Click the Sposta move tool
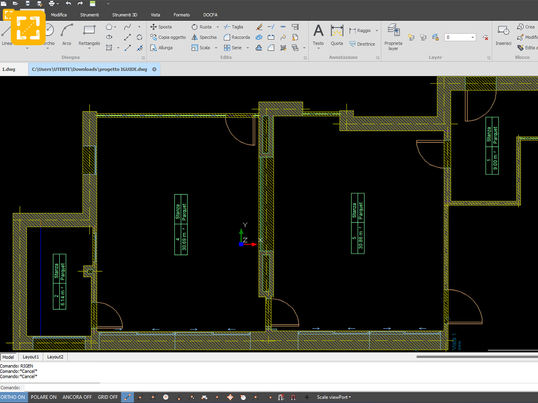 161,27
